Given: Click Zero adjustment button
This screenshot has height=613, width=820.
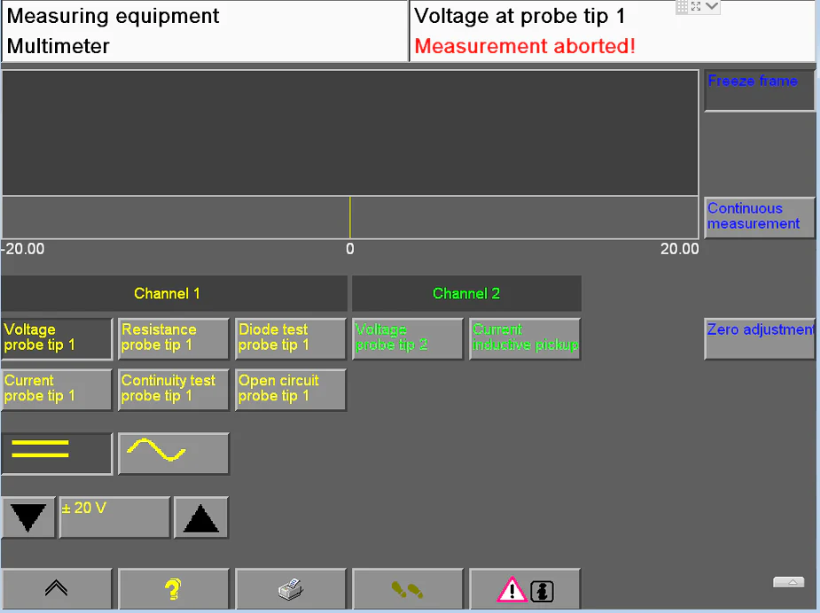Looking at the screenshot, I should tap(760, 338).
